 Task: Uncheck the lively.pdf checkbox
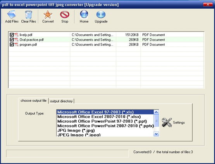click(12, 35)
